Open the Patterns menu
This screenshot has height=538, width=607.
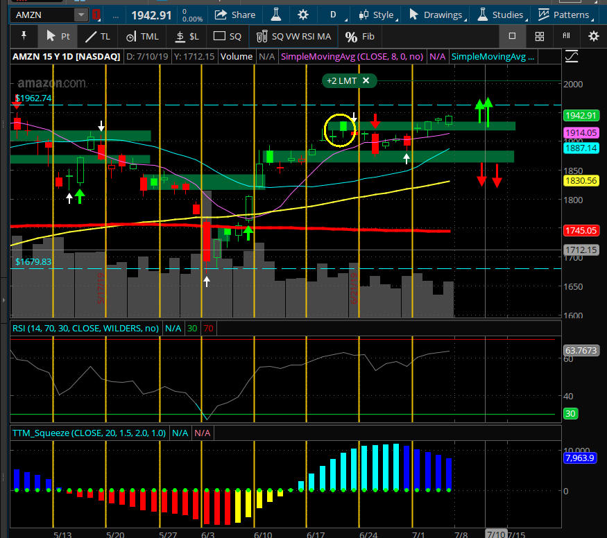(563, 15)
